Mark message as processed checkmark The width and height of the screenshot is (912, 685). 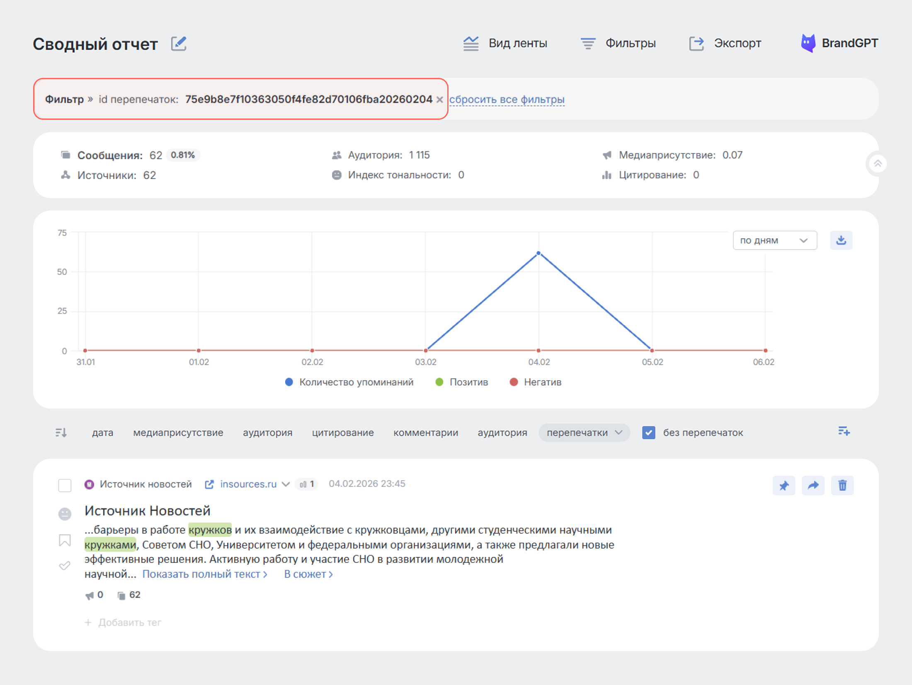click(x=65, y=566)
